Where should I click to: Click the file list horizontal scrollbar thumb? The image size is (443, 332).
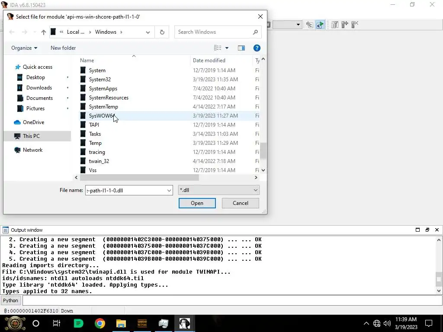pyautogui.click(x=139, y=178)
